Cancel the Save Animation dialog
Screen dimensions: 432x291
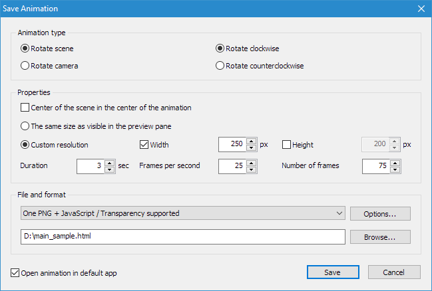click(x=394, y=272)
